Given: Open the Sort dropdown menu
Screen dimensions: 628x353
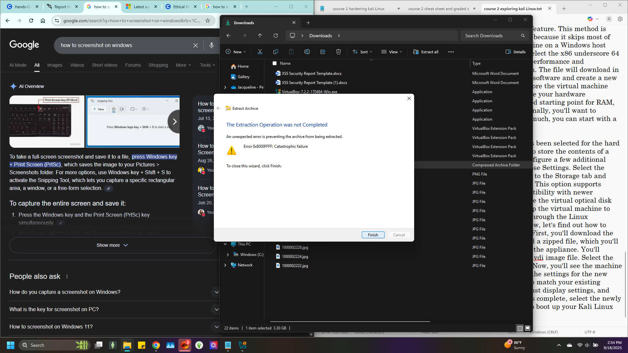Looking at the screenshot, I should coord(362,52).
